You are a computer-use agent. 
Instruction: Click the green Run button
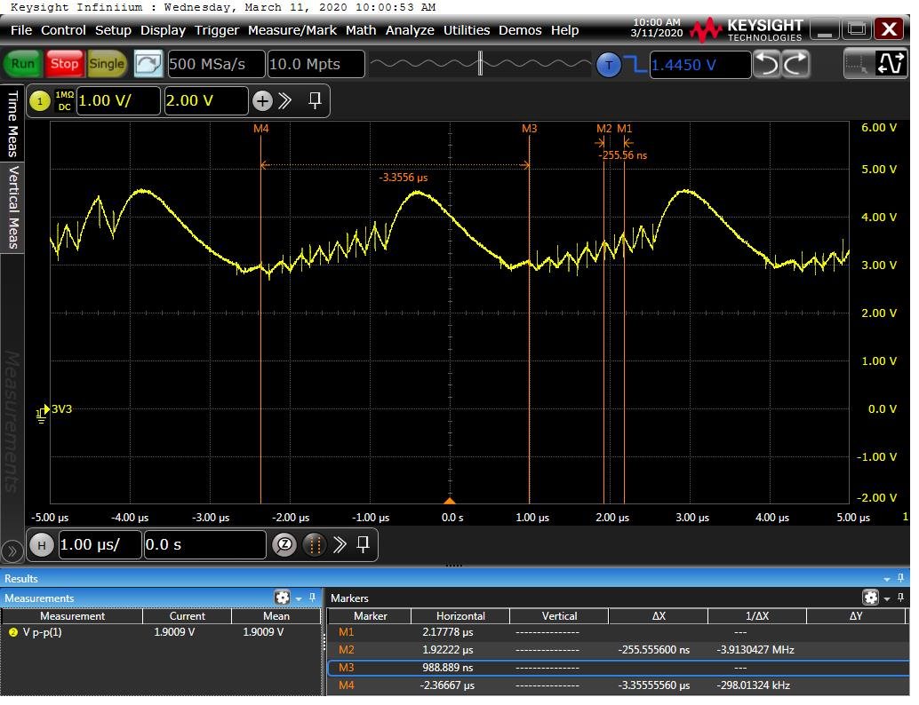pyautogui.click(x=23, y=64)
